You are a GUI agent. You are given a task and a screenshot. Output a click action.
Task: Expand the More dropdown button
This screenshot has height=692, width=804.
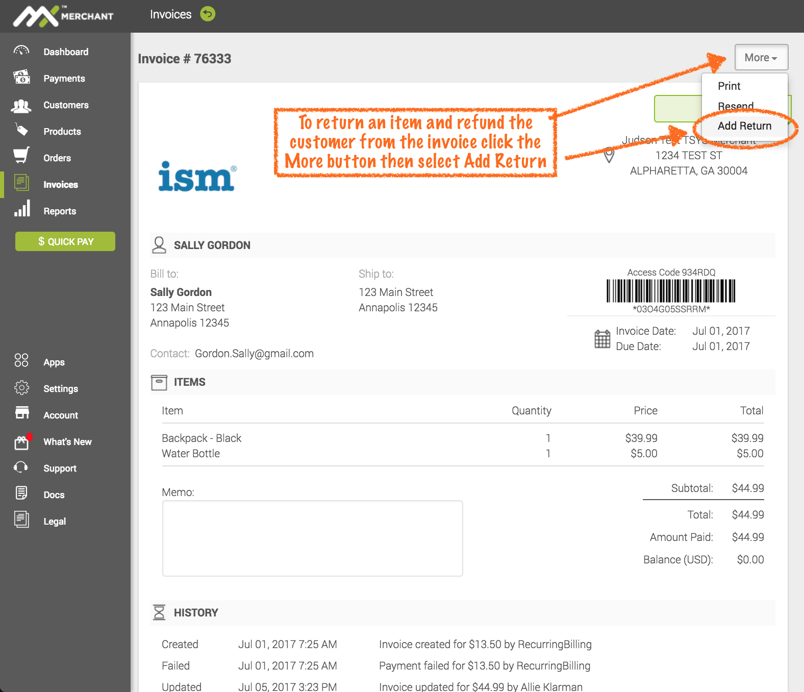coord(761,58)
